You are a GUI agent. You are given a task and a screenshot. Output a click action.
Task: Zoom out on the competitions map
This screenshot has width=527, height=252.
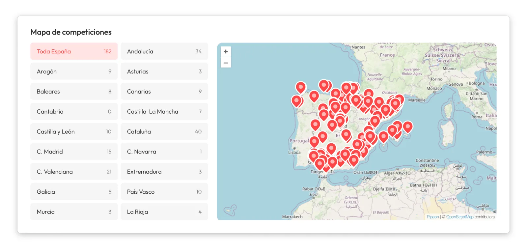226,63
